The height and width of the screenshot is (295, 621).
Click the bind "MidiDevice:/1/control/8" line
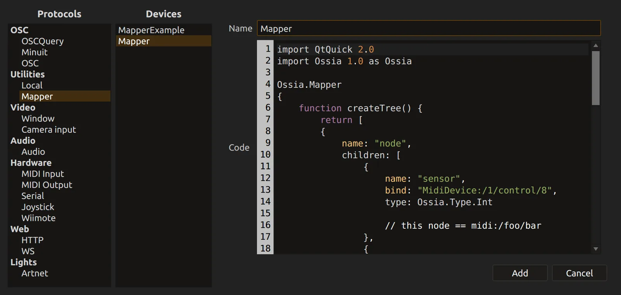[471, 190]
